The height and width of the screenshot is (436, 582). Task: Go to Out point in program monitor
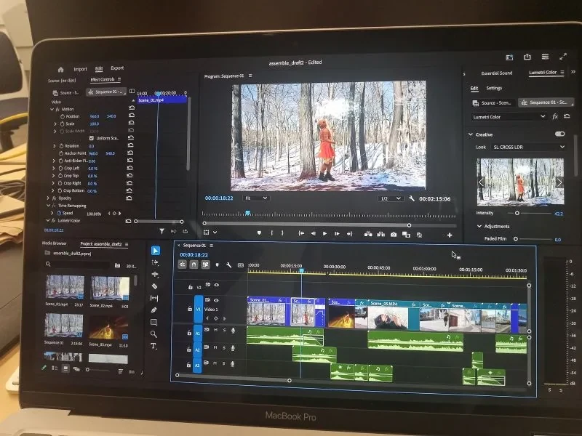coord(349,233)
